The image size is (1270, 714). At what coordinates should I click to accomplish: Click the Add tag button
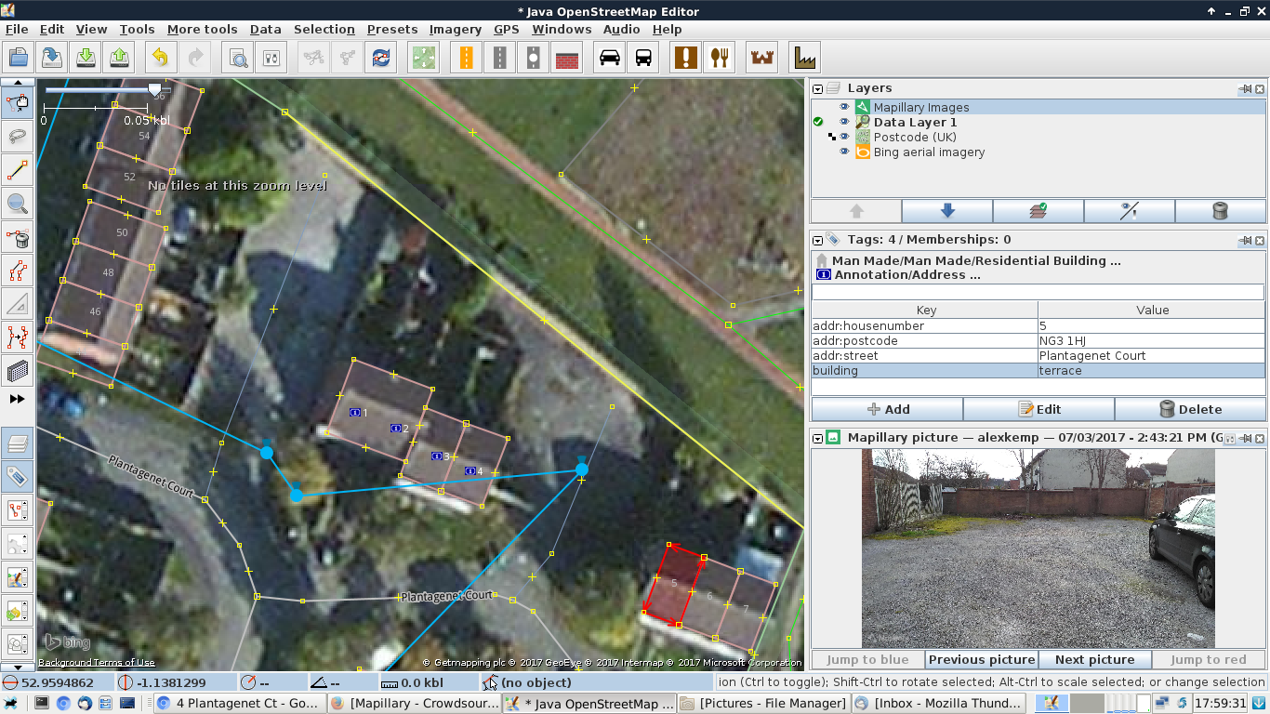(887, 410)
